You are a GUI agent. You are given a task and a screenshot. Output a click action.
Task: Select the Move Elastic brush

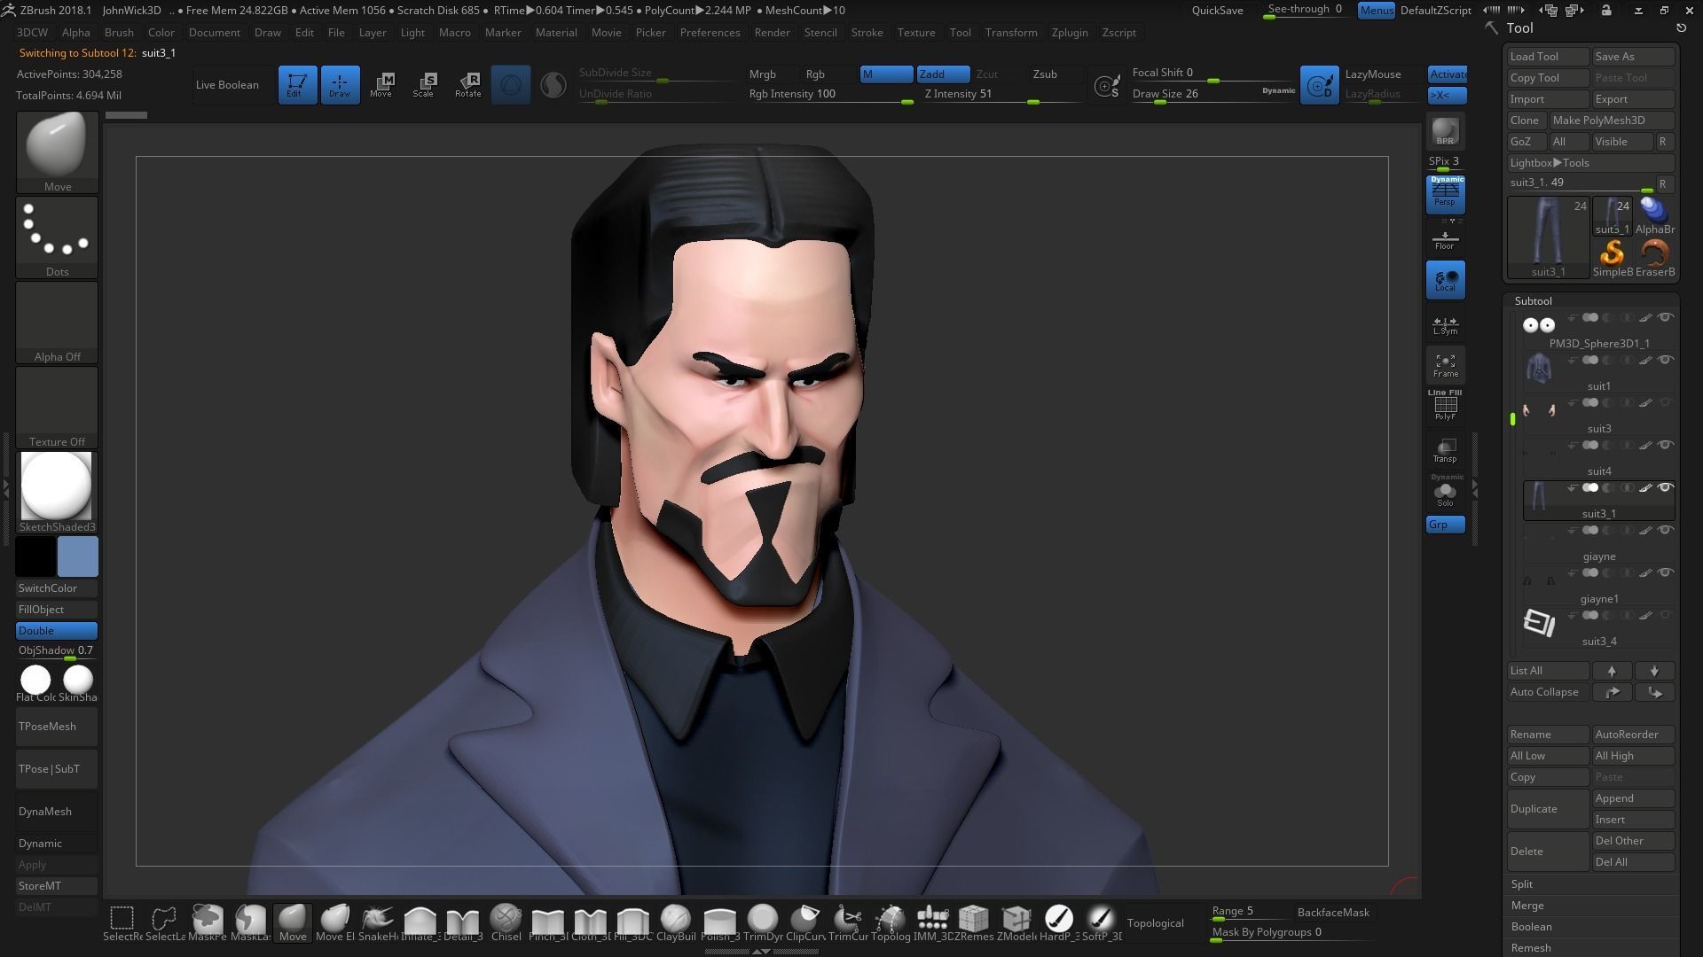click(x=335, y=923)
